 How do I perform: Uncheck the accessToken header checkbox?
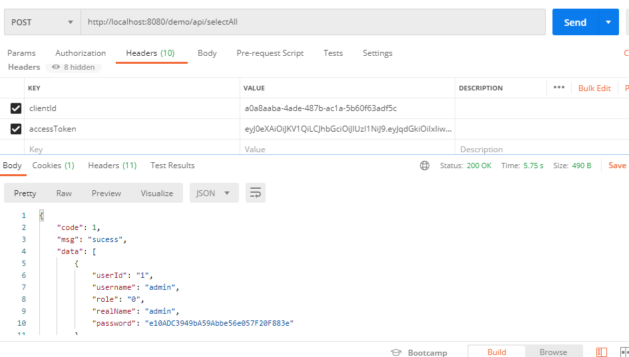tap(16, 129)
